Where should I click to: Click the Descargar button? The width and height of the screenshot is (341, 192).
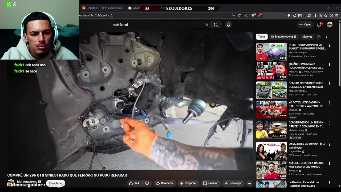click(x=233, y=183)
